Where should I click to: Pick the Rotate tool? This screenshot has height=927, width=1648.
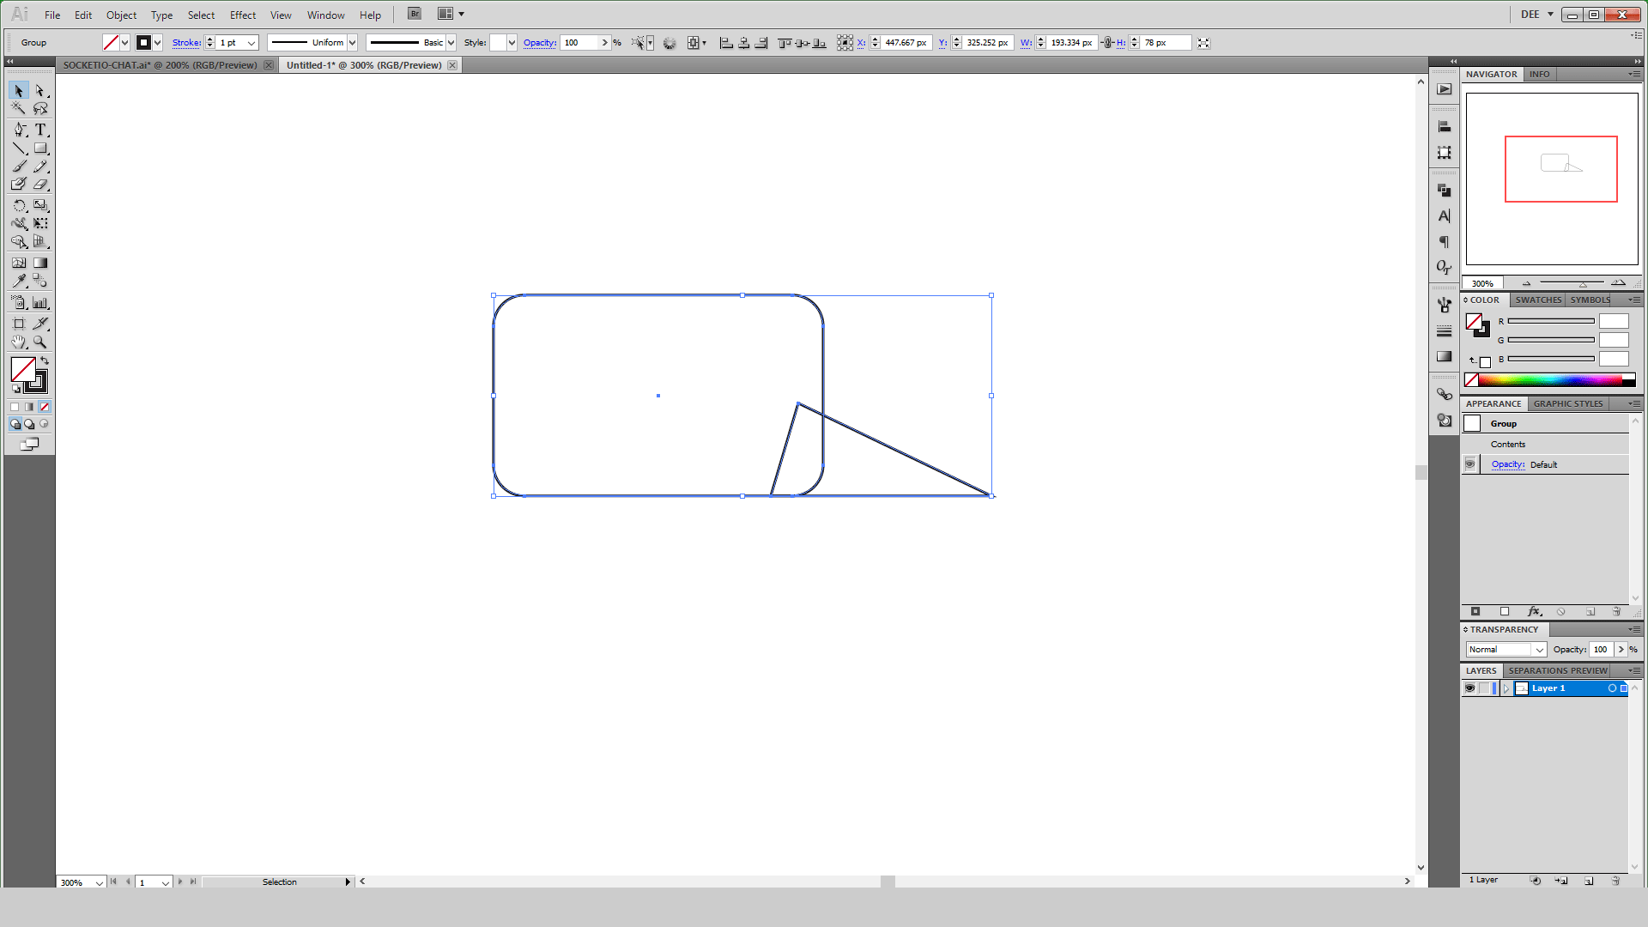(x=19, y=205)
